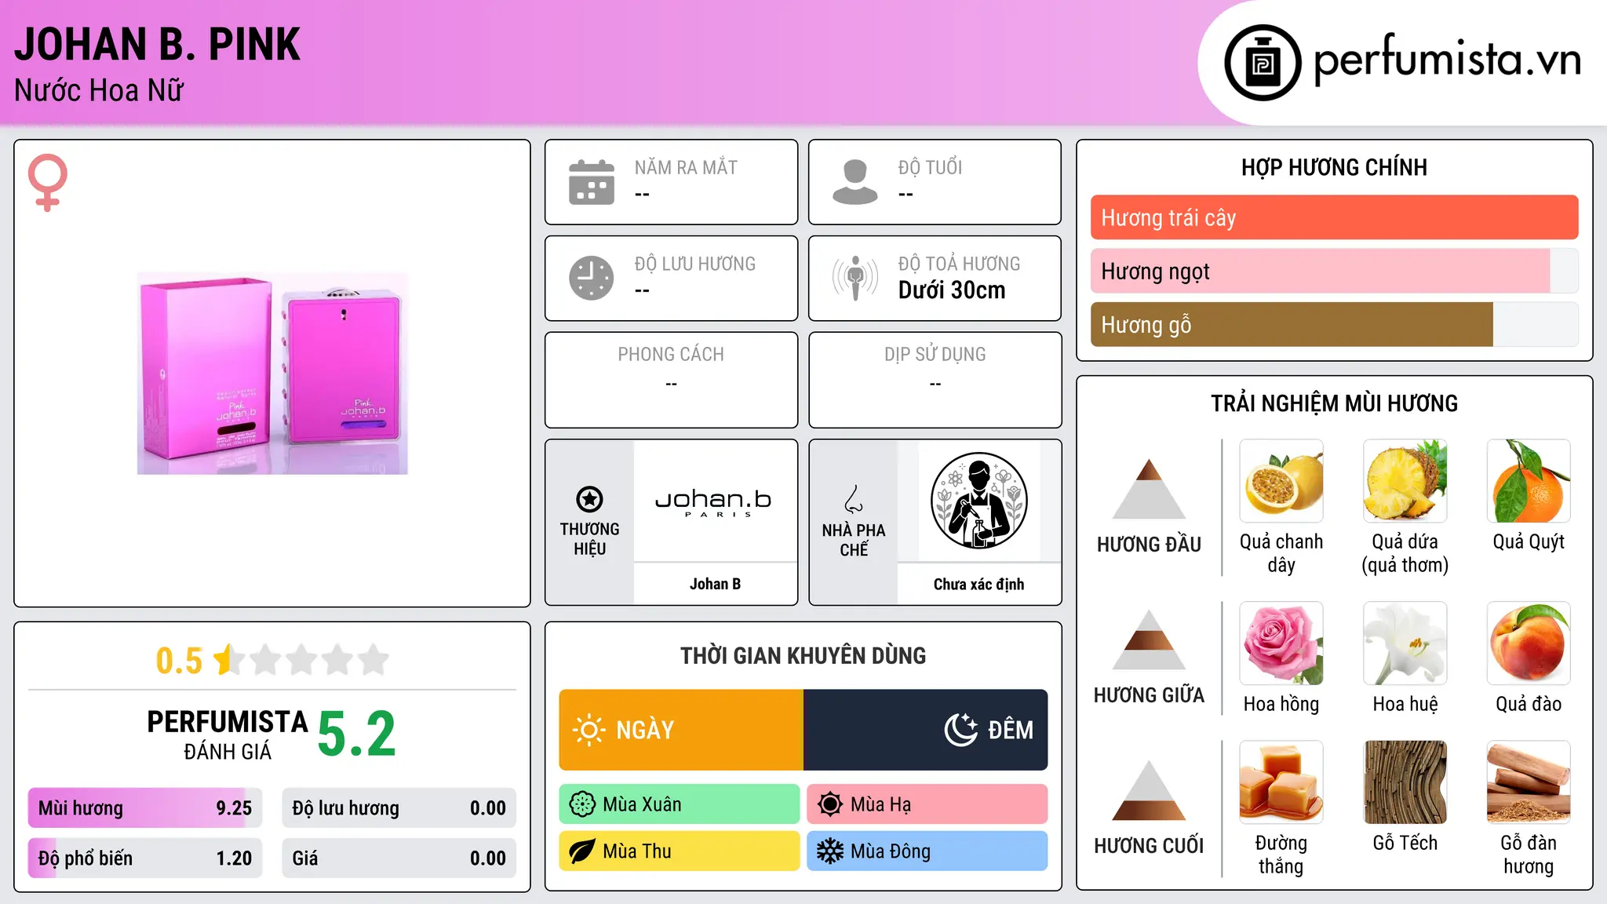The width and height of the screenshot is (1607, 904).
Task: Select the Quả chanh dây note image
Action: (1281, 481)
